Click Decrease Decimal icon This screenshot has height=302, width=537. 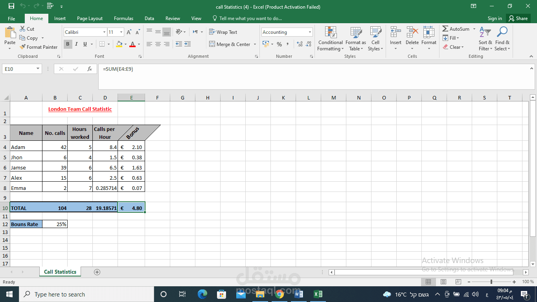point(309,44)
